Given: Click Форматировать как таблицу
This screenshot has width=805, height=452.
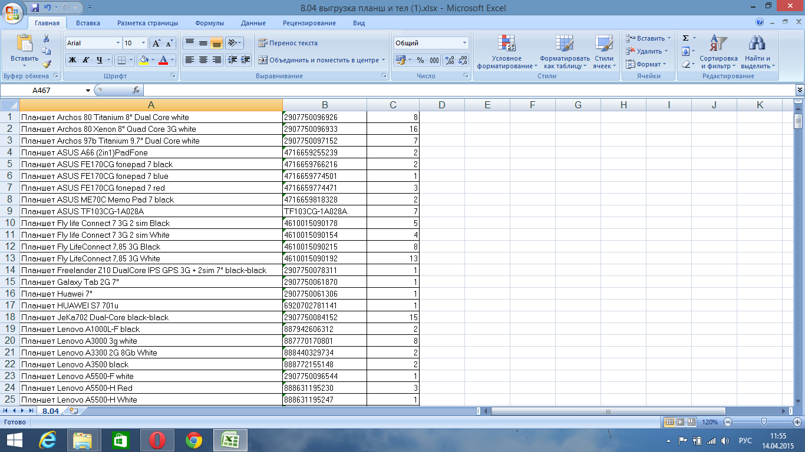Looking at the screenshot, I should 565,52.
